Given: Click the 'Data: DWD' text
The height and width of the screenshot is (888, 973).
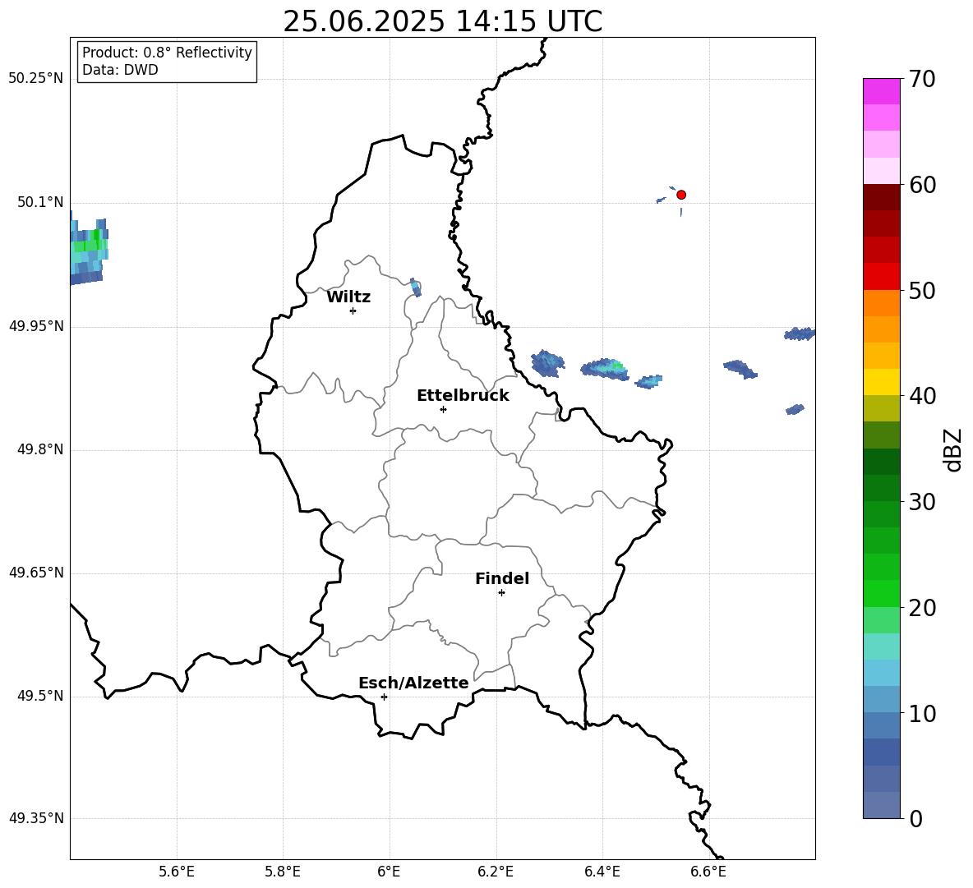Looking at the screenshot, I should point(120,70).
